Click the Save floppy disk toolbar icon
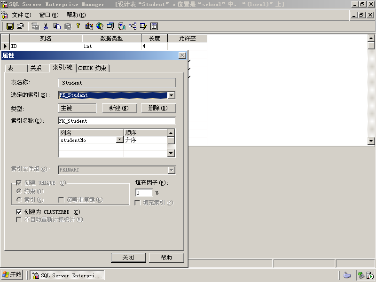The height and width of the screenshot is (282, 376). (10, 26)
